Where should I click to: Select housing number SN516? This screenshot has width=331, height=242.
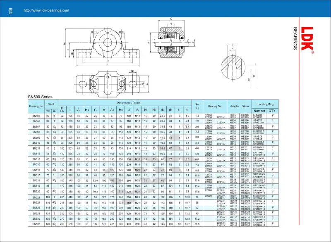36,170
